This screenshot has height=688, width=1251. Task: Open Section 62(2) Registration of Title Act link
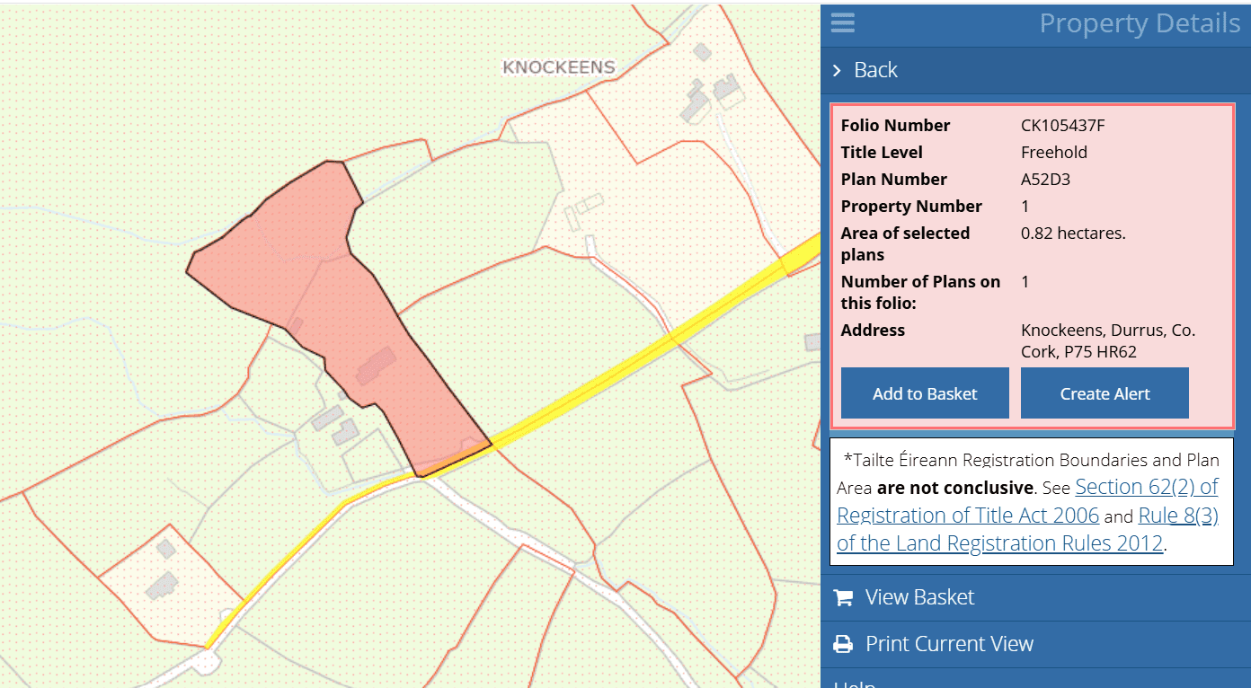click(x=1146, y=488)
